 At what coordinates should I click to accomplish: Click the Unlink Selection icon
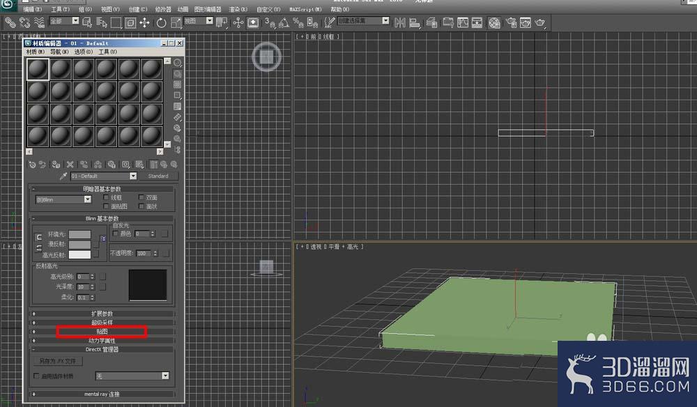coord(24,22)
